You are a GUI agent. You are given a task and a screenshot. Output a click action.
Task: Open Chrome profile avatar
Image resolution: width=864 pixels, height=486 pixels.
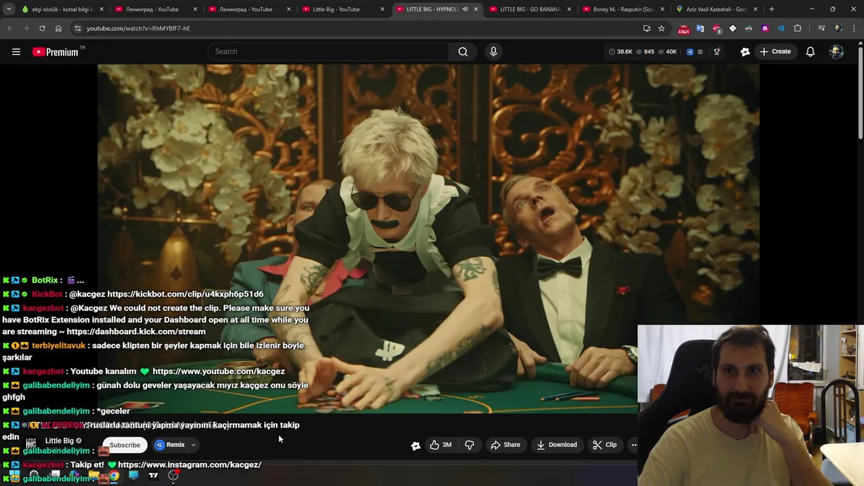point(838,28)
